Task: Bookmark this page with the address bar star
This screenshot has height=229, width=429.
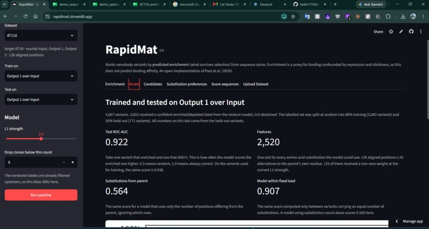Action: click(293, 16)
